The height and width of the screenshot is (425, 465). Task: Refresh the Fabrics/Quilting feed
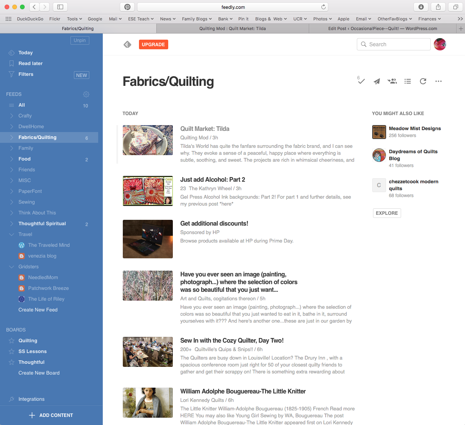click(x=423, y=81)
